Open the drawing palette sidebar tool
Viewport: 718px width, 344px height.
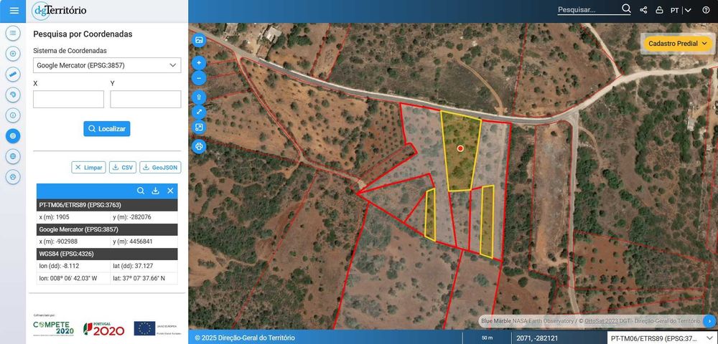click(x=13, y=95)
